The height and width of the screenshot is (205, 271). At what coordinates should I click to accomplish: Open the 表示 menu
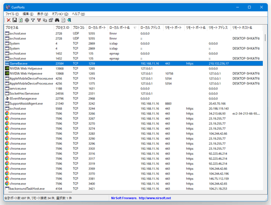(42, 14)
